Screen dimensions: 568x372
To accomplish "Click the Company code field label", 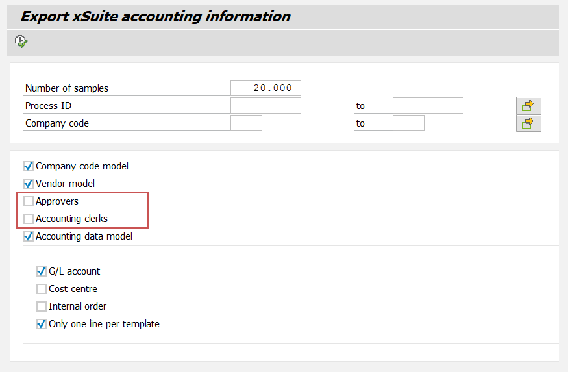I will click(x=56, y=123).
